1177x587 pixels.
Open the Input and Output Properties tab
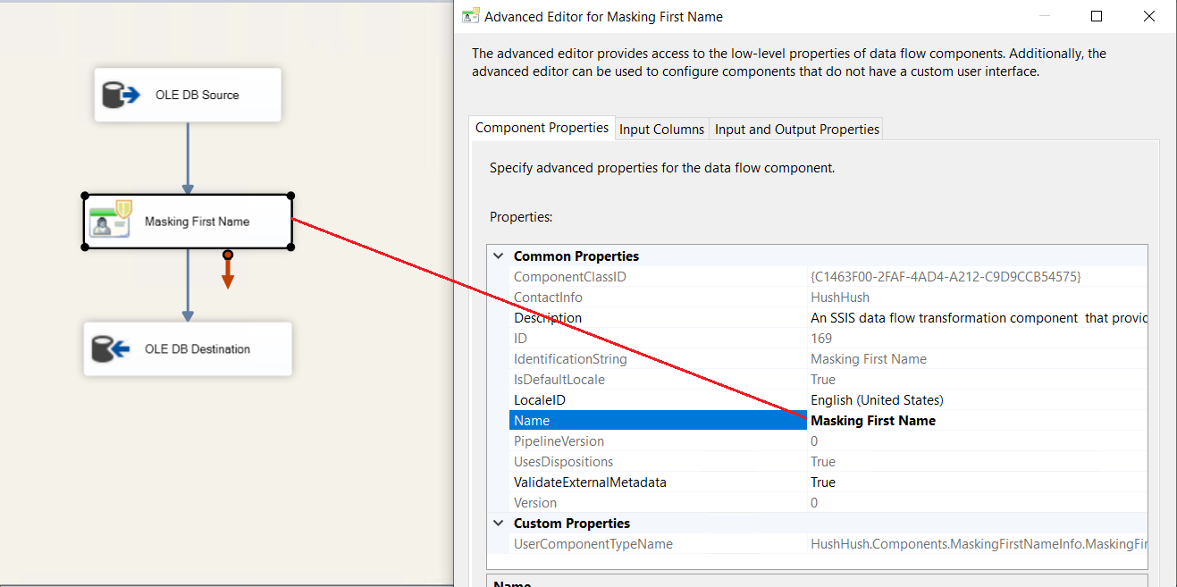(796, 130)
